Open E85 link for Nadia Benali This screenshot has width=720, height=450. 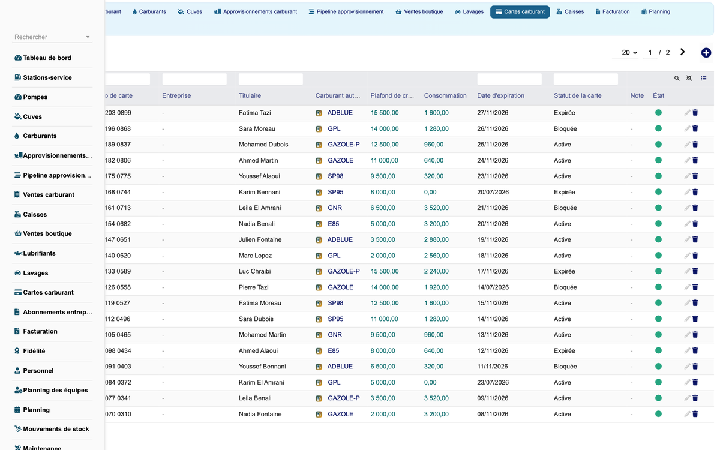click(x=333, y=224)
